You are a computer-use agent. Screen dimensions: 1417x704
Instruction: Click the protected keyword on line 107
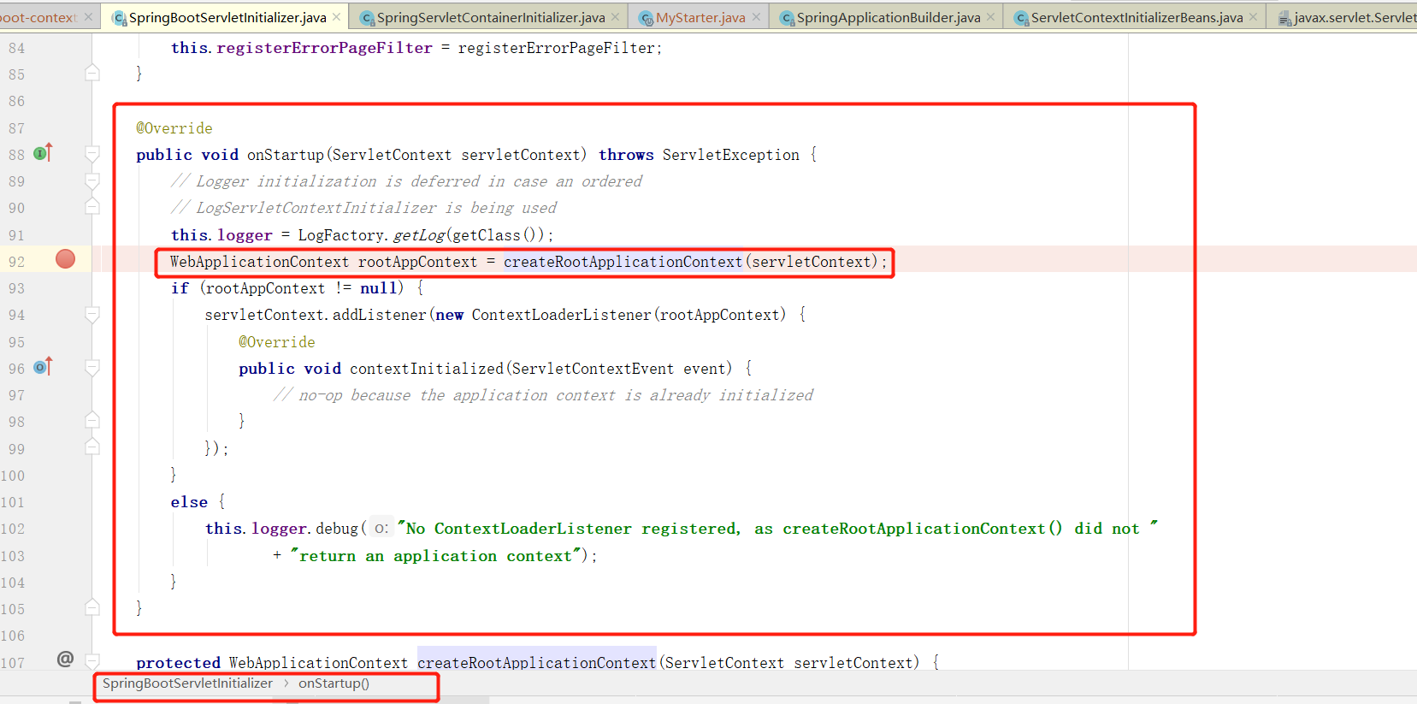(x=178, y=663)
